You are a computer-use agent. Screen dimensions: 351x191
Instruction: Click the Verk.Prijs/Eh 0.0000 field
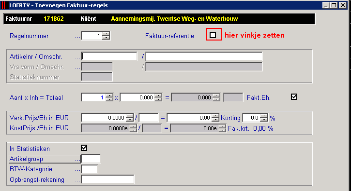coord(104,118)
